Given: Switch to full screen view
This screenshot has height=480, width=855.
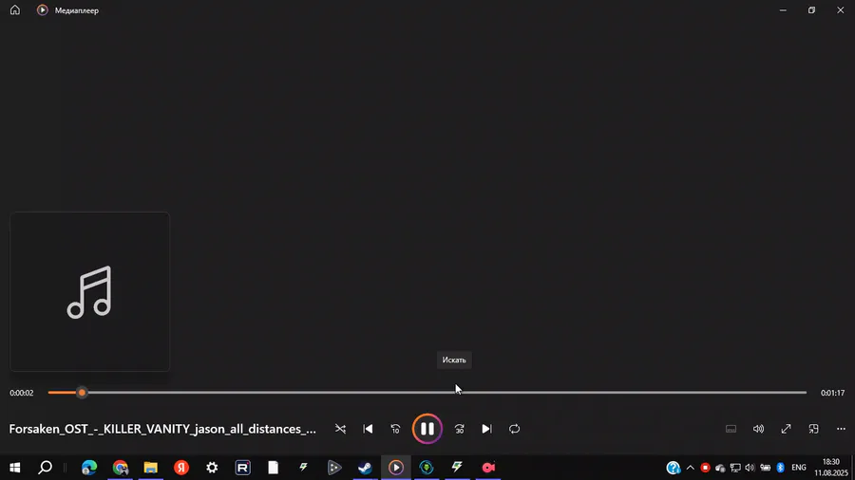Looking at the screenshot, I should tap(786, 429).
